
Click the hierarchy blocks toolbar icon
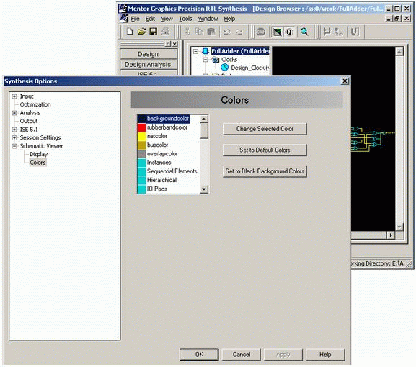pos(338,32)
